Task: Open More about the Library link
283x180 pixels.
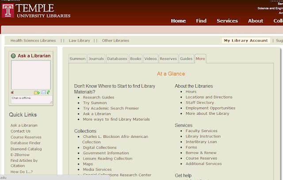Action: click(x=207, y=113)
